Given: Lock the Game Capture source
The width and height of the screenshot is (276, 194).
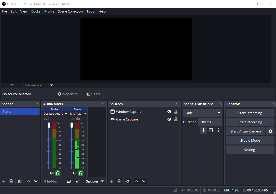Looking at the screenshot, I should pos(176,119).
